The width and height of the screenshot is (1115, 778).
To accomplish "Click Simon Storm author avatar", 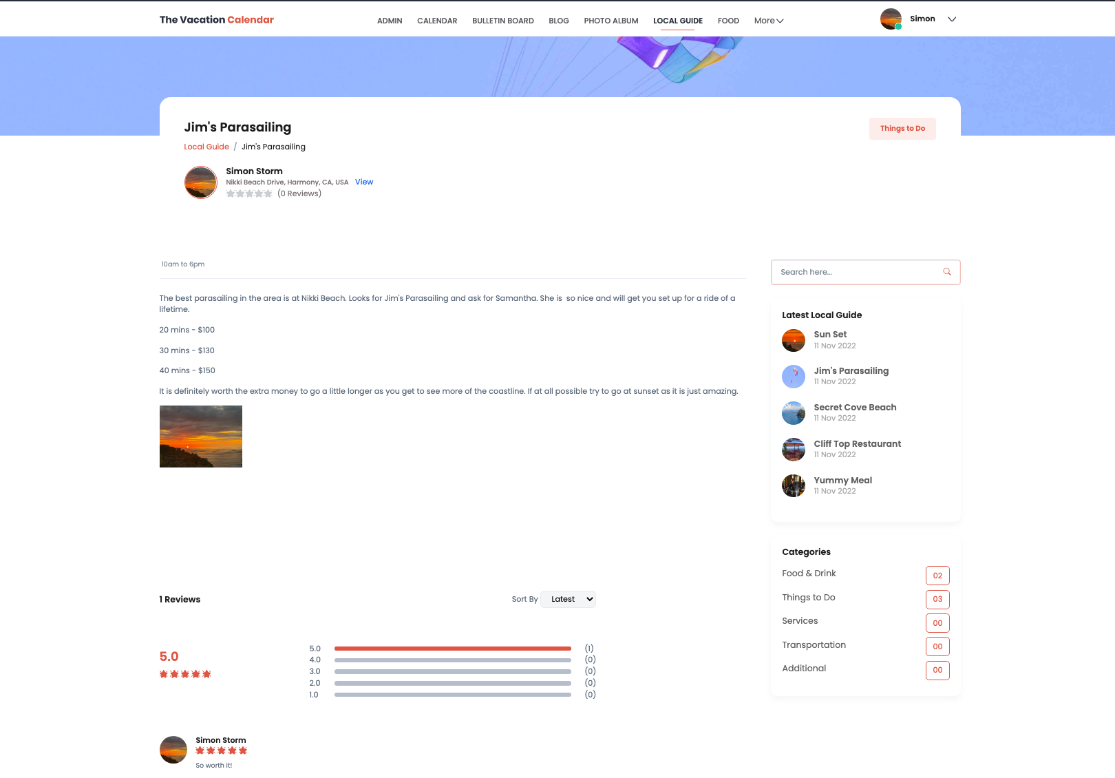I will [x=201, y=182].
